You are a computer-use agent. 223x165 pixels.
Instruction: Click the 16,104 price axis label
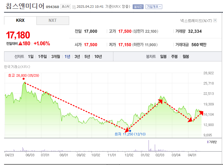coord(208,114)
